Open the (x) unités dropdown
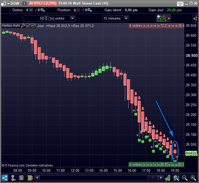The width and height of the screenshot is (199, 183). [62, 18]
